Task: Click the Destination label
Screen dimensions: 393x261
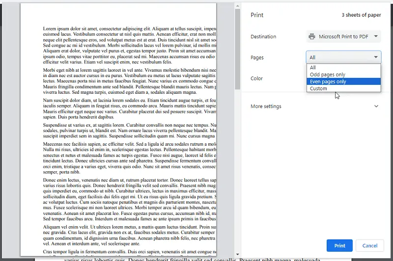Action: 263,36
